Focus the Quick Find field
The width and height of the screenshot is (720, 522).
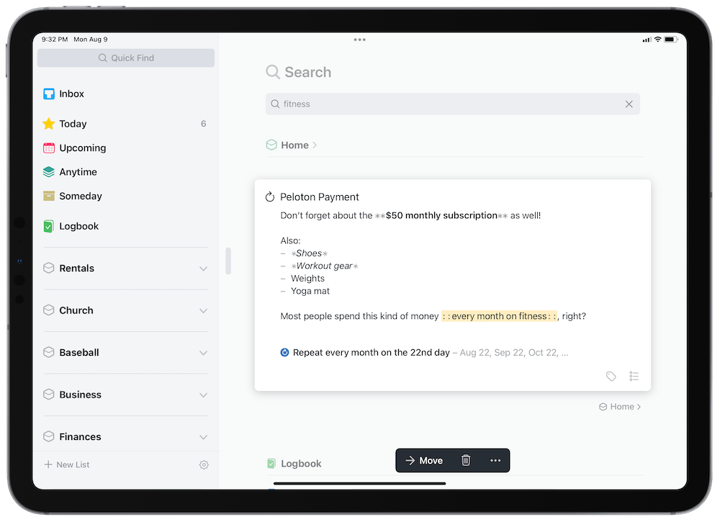click(x=126, y=58)
